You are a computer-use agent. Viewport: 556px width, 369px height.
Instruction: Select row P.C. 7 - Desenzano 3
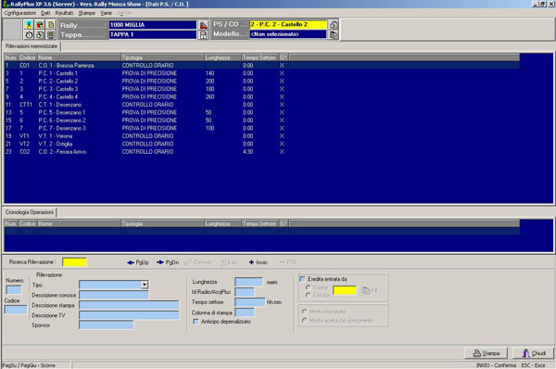[x=262, y=128]
